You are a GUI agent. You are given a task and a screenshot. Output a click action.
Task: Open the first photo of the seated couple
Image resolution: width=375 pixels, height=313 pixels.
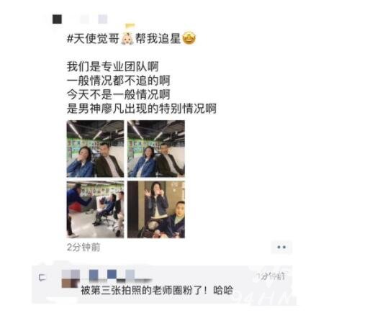click(x=95, y=149)
